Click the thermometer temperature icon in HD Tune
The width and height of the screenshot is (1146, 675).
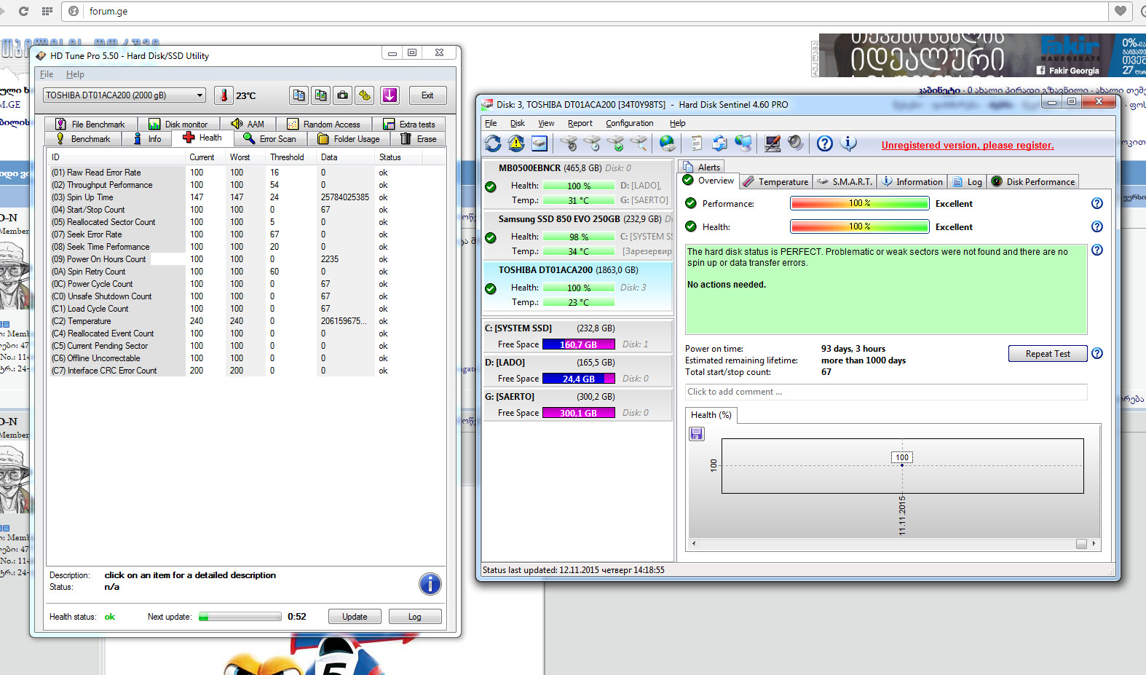[x=224, y=95]
